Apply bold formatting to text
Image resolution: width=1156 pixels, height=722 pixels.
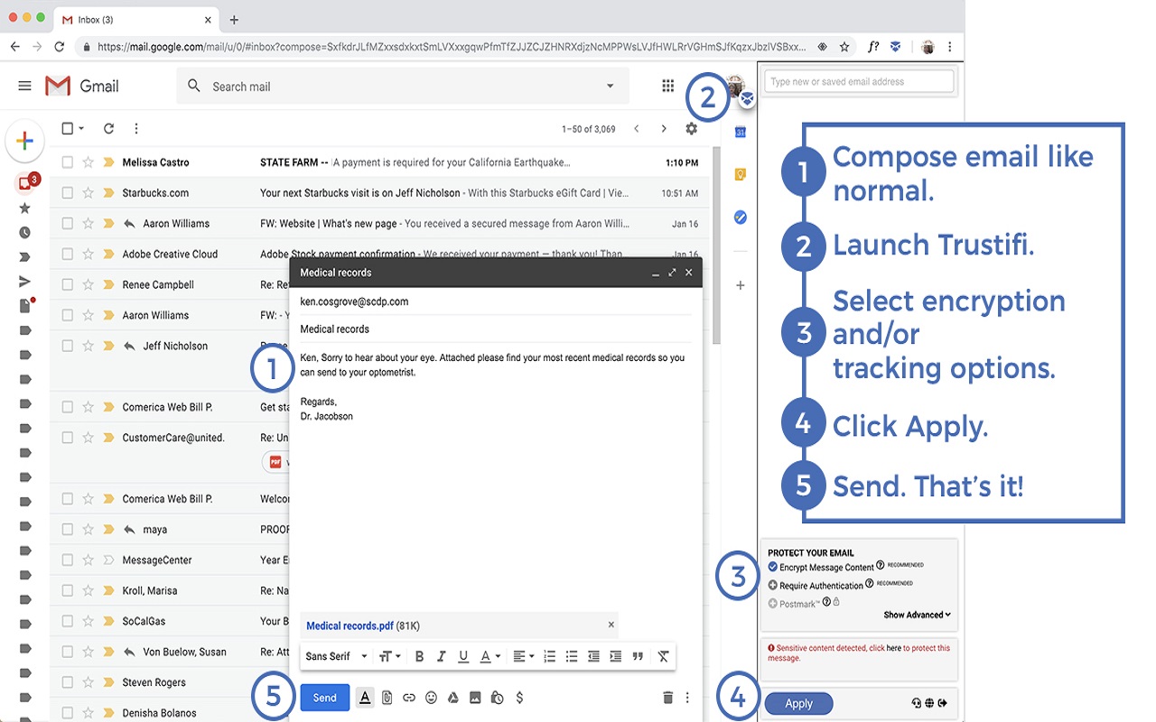[419, 656]
